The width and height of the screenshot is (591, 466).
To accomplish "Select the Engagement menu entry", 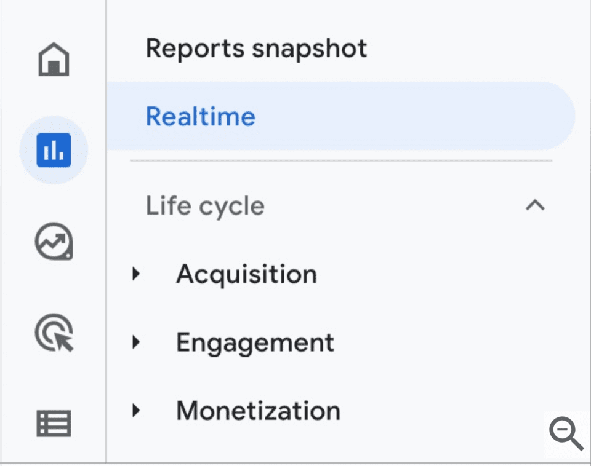I will point(255,342).
